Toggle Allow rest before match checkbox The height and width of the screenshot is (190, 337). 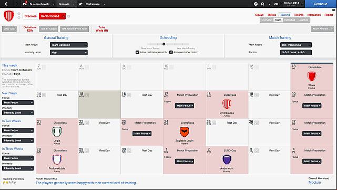(x=137, y=52)
